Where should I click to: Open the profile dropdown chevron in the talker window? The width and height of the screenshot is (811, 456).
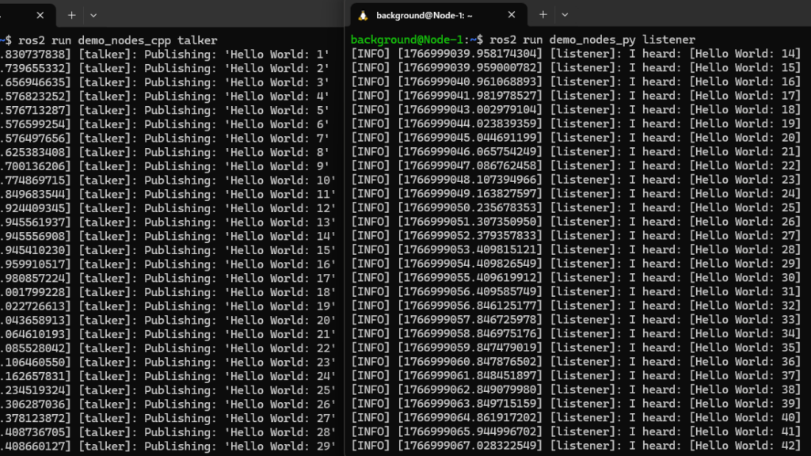(x=93, y=15)
